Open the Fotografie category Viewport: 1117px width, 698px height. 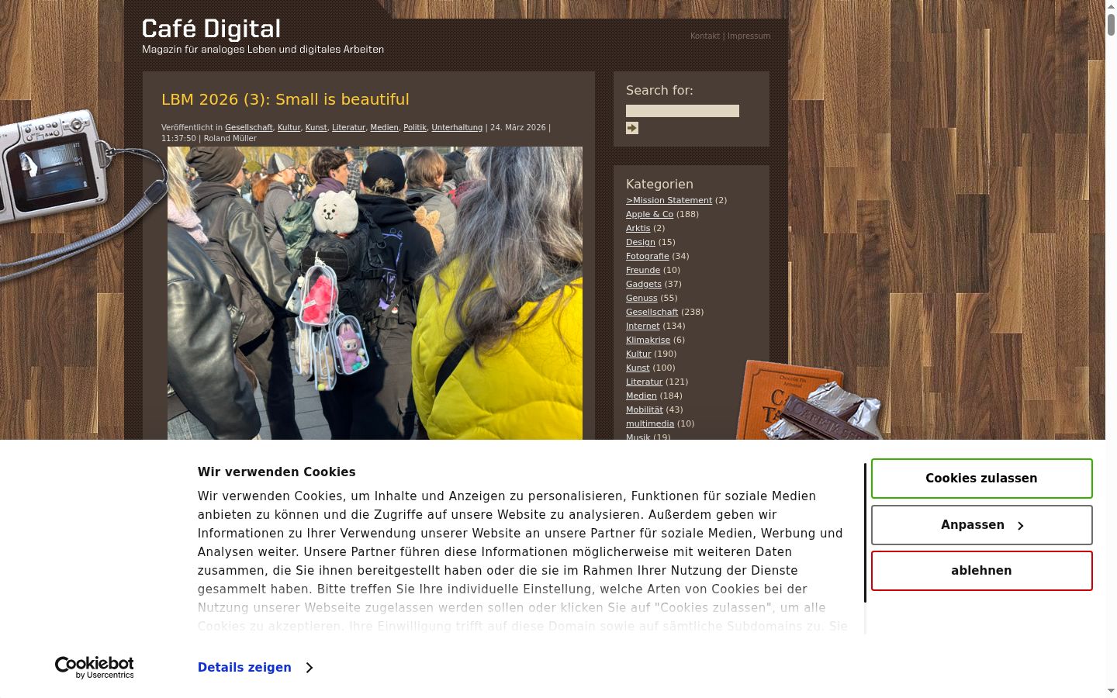click(647, 256)
